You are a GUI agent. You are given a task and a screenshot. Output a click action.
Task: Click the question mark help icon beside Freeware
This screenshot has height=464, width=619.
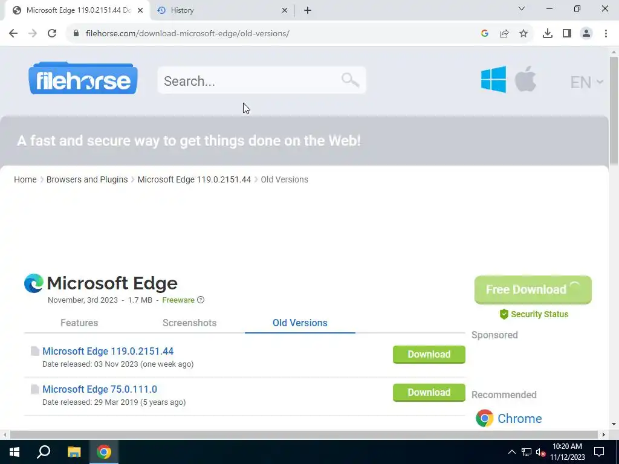coord(201,300)
